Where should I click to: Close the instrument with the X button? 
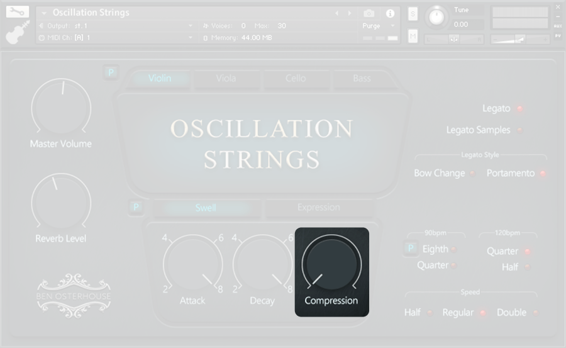point(558,7)
